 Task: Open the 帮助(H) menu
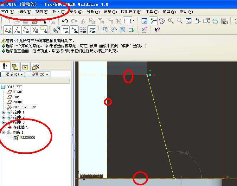pos(186,12)
